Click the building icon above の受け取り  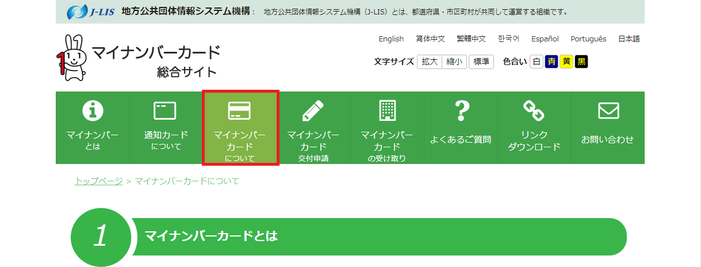pos(387,110)
